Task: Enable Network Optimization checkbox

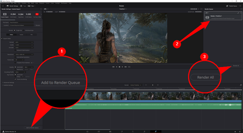Action: click(x=15, y=50)
